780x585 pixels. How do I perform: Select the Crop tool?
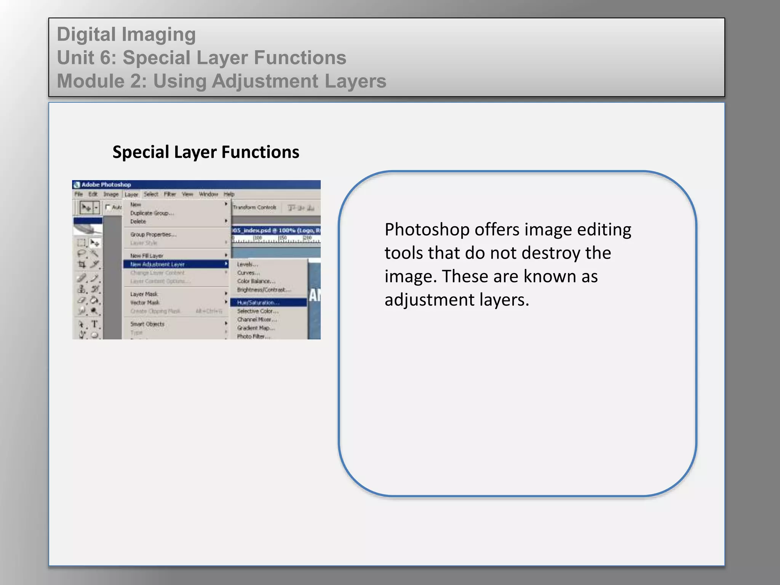click(x=82, y=264)
